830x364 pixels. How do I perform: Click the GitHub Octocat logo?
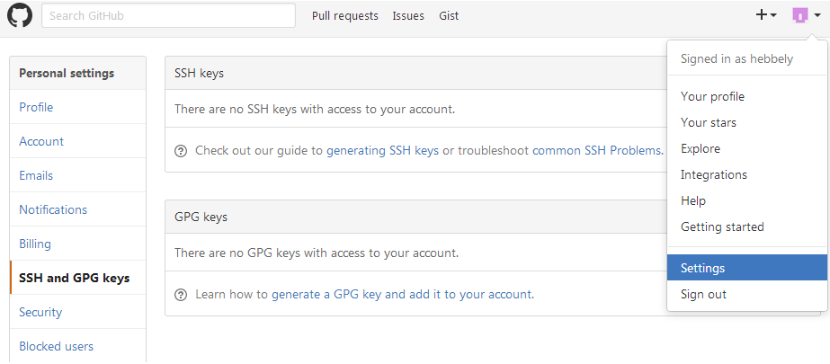[20, 15]
